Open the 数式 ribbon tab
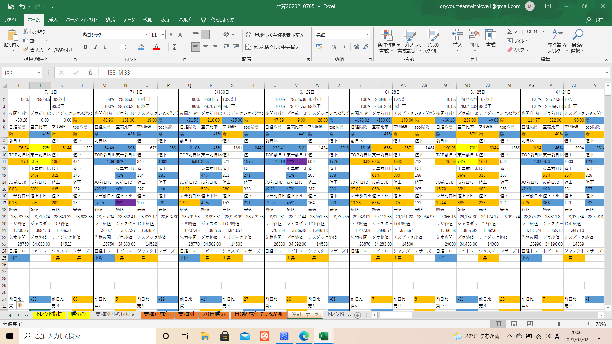The width and height of the screenshot is (612, 344). [x=110, y=20]
